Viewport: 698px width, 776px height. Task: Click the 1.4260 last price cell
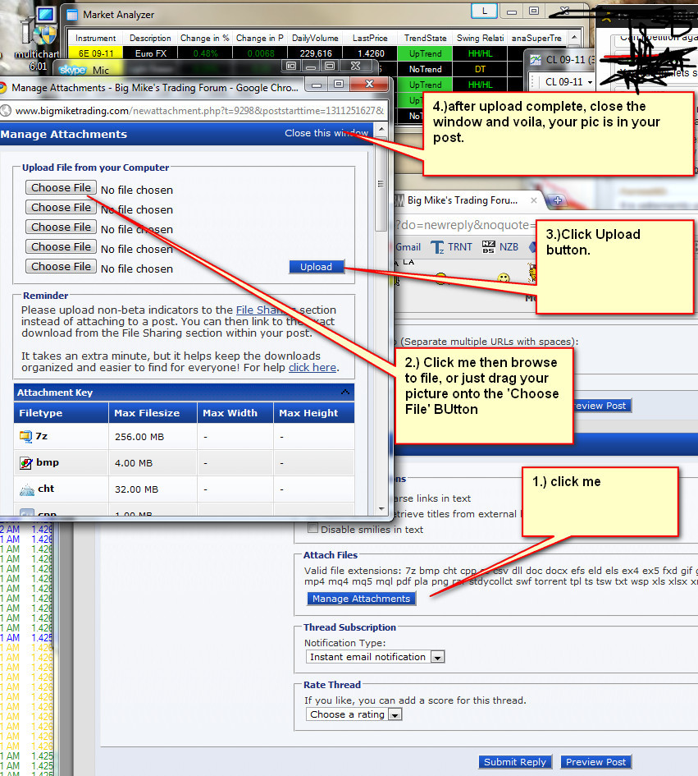(370, 53)
